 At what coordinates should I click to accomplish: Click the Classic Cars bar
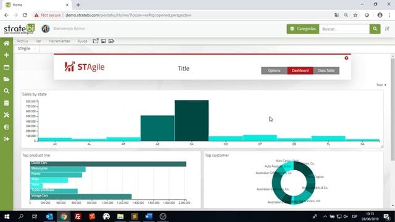click(108, 164)
